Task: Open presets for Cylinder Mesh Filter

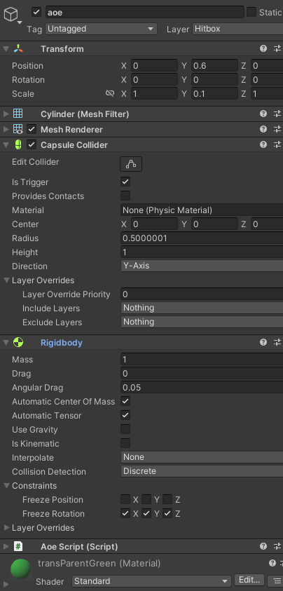Action: pos(277,114)
